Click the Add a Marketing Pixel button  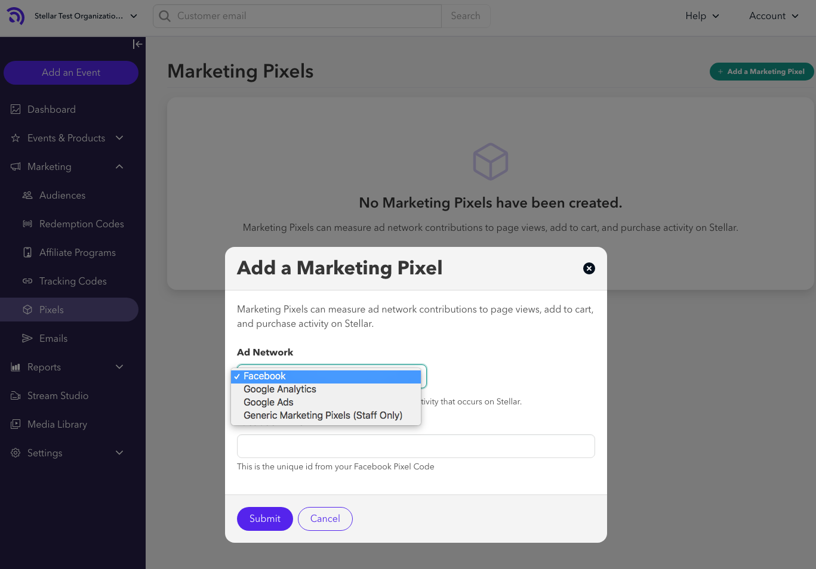point(762,71)
